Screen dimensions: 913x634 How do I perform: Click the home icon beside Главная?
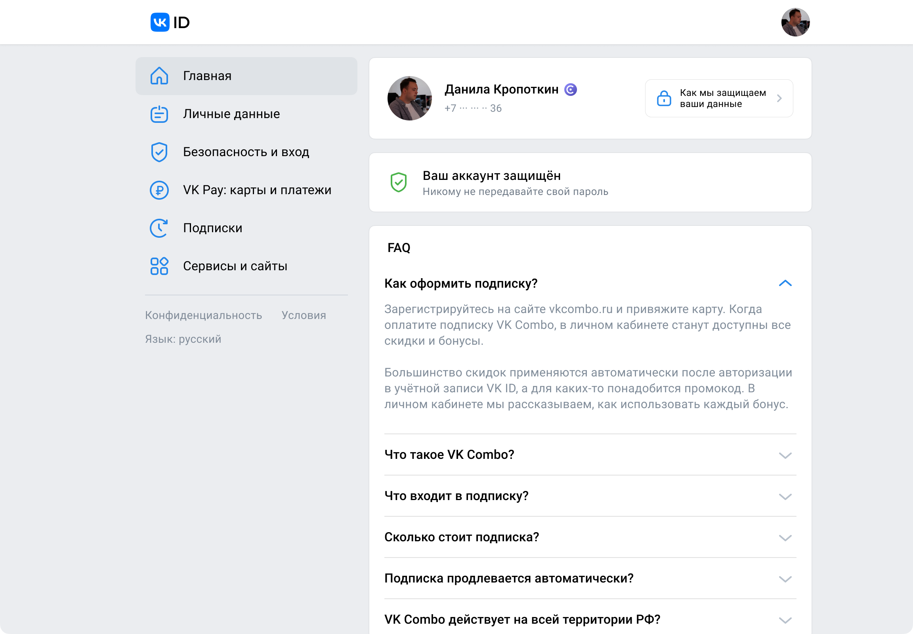pyautogui.click(x=159, y=76)
